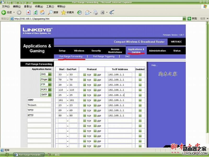
Task: Click the Edit page icon in toolbar
Action: pyautogui.click(x=102, y=12)
